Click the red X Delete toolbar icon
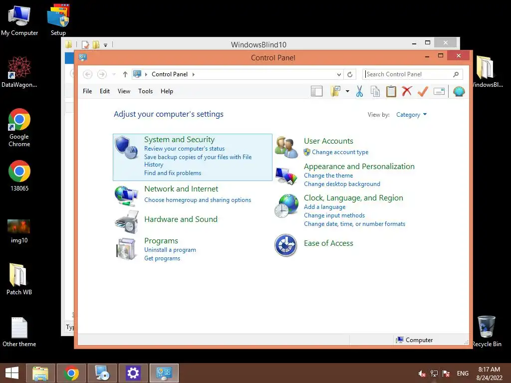The width and height of the screenshot is (511, 383). [407, 91]
